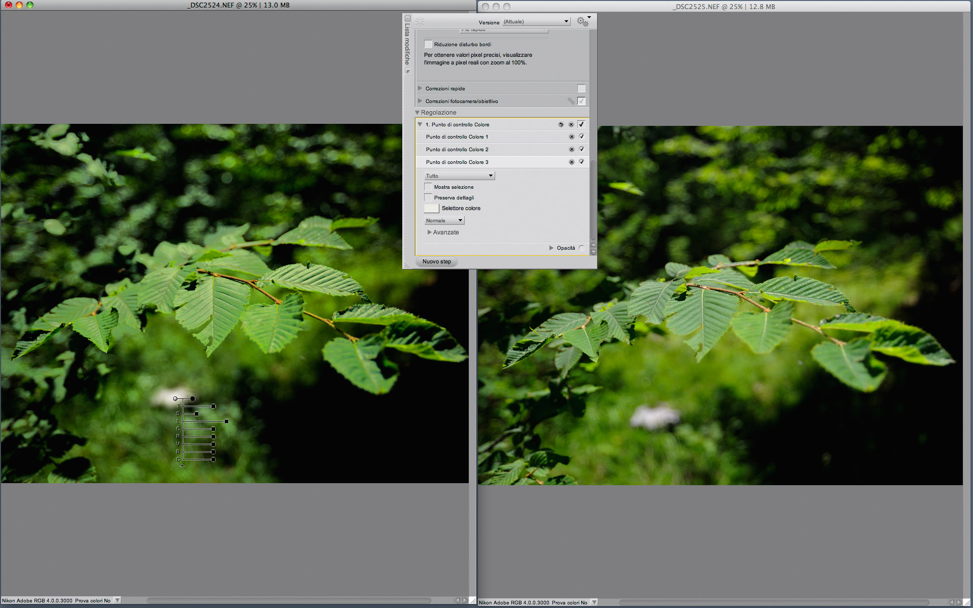
Task: Expand the Correzioni rapide section
Action: point(420,88)
